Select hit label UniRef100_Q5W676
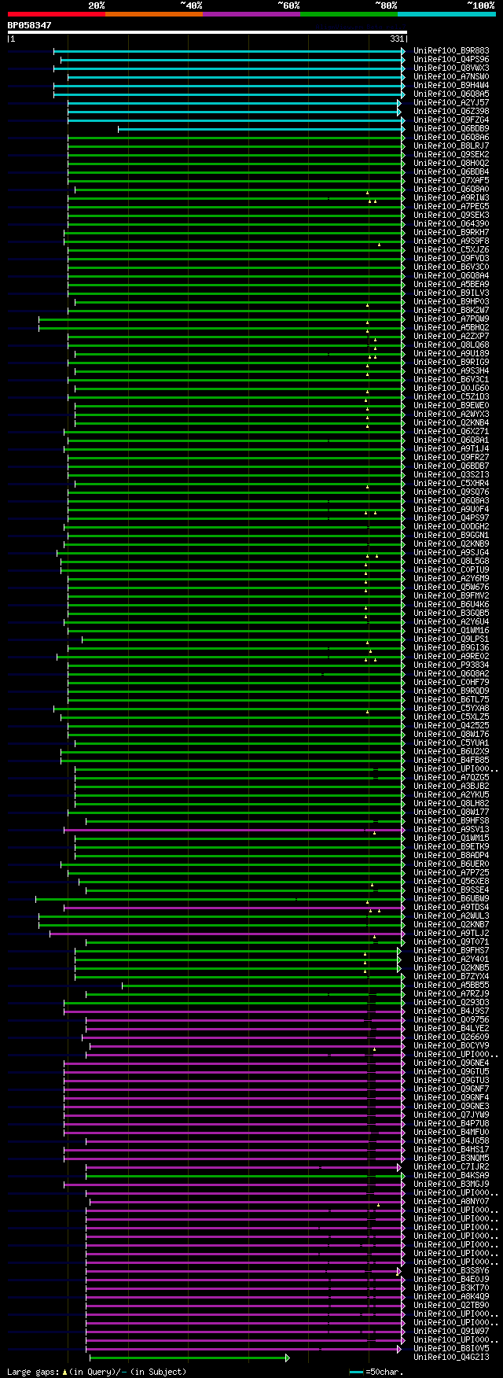 (451, 588)
